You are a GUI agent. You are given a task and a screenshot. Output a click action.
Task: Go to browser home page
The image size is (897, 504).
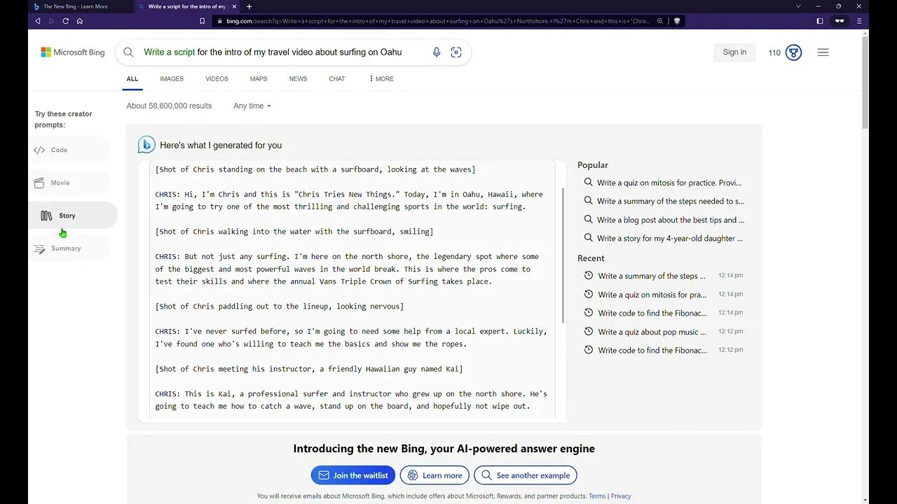click(79, 21)
